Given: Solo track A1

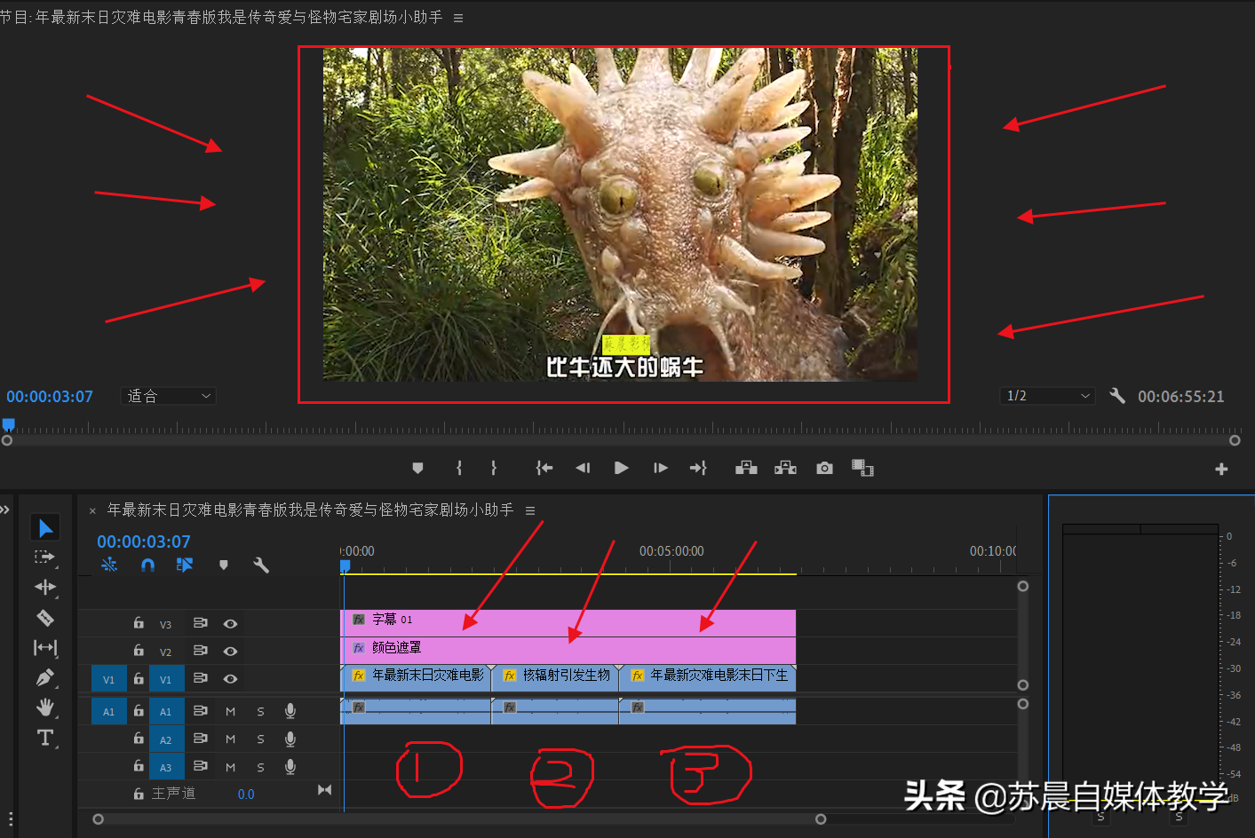Looking at the screenshot, I should pyautogui.click(x=260, y=711).
